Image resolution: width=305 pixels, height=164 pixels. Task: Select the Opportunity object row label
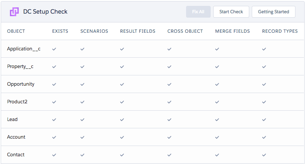tap(21, 84)
